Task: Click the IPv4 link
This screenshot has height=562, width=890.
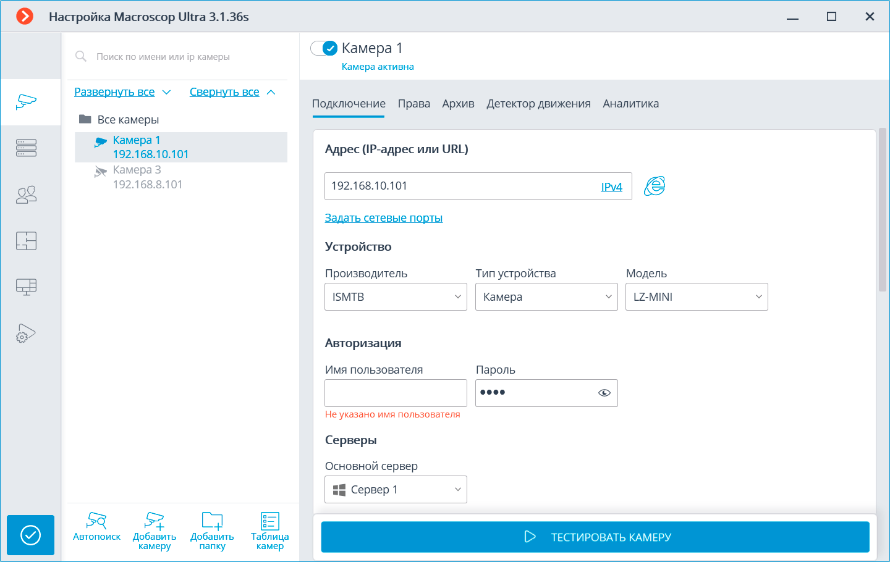Action: 612,187
